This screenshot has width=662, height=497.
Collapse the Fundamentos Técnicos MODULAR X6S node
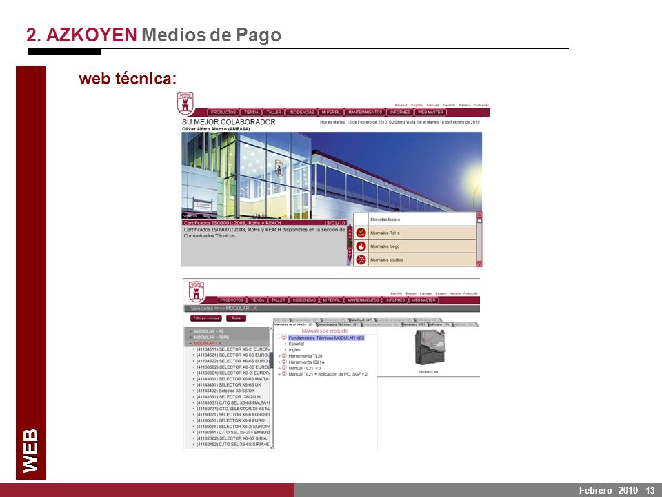pyautogui.click(x=279, y=338)
